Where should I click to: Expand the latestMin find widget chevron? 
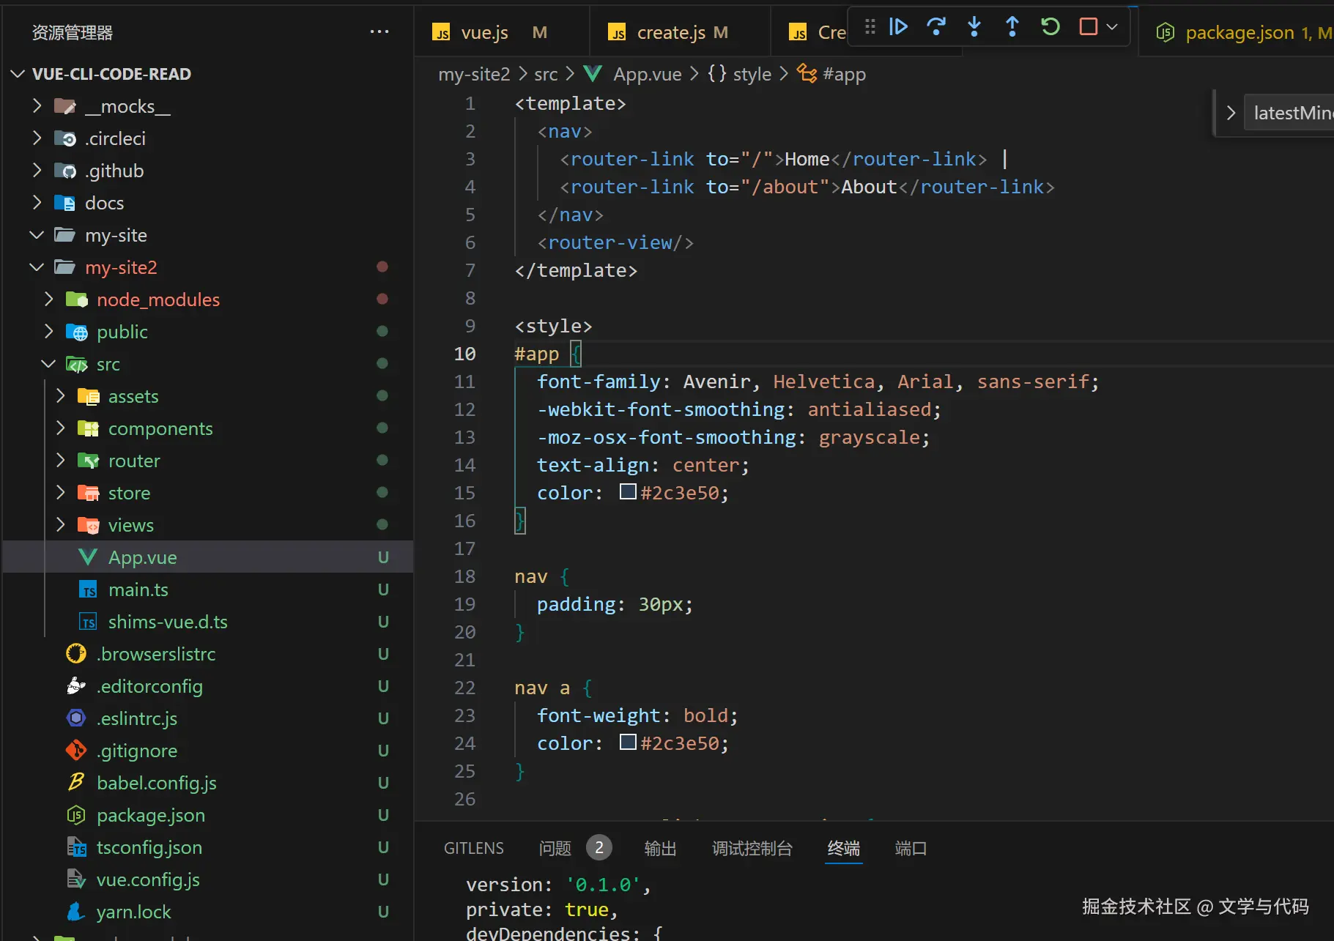(1231, 113)
